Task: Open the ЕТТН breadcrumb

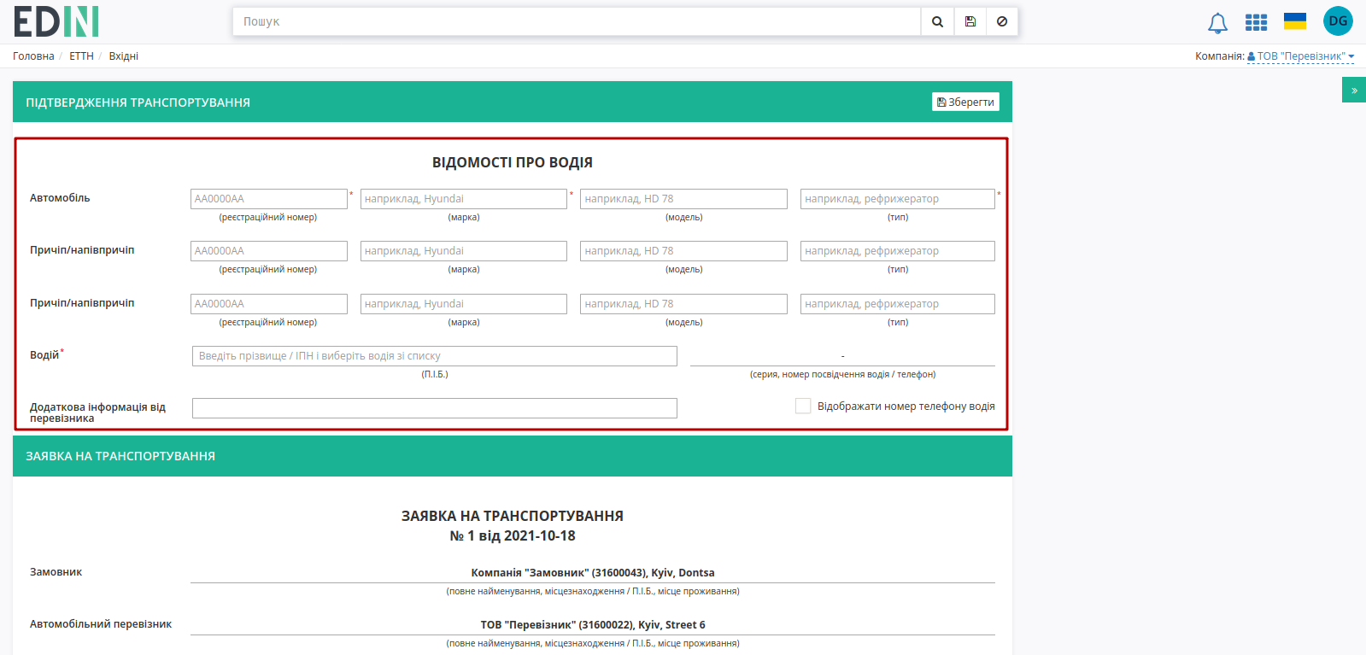Action: [x=81, y=56]
